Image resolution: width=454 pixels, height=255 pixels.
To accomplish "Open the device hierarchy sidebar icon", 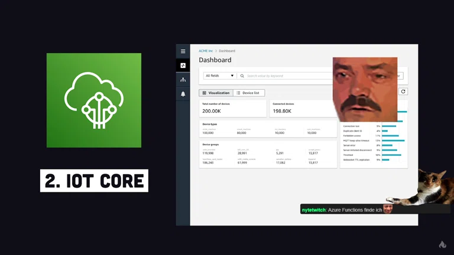I will (x=183, y=80).
